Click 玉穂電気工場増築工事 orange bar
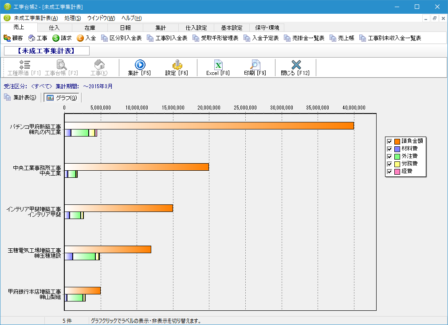This screenshot has height=325, width=448. (108, 249)
